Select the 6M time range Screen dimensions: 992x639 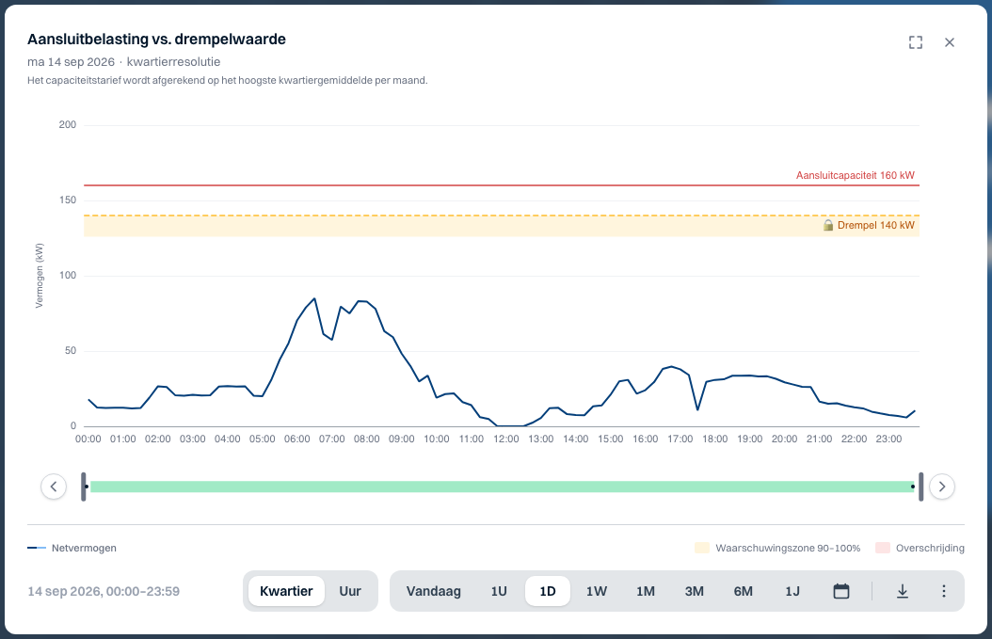(x=743, y=591)
